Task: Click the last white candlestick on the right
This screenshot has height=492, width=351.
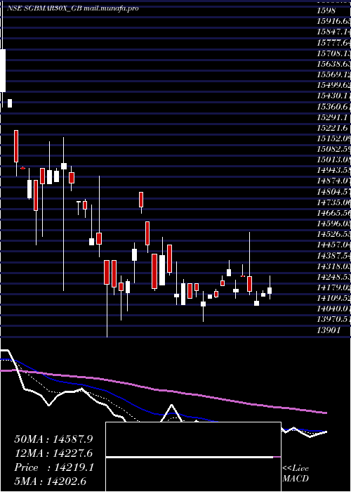Action: tap(270, 290)
